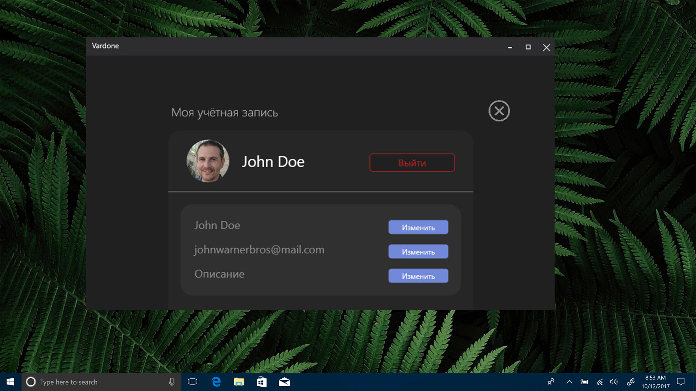Select the large John Doe heading name
The image size is (696, 391).
pyautogui.click(x=273, y=162)
